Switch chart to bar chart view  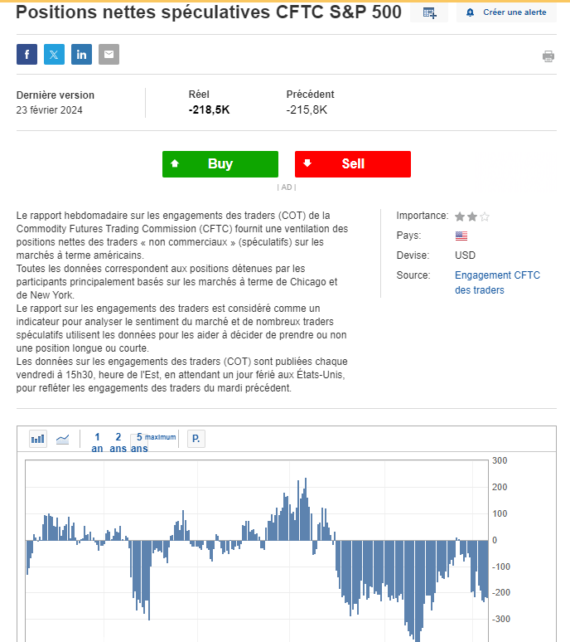38,439
